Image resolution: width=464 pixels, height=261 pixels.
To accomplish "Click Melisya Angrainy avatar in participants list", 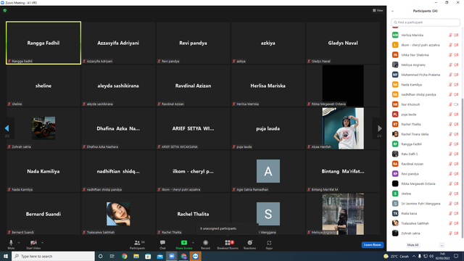I will [x=395, y=65].
